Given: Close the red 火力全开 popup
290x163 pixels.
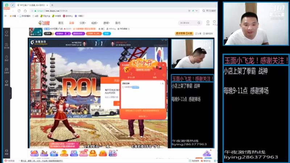Looking at the screenshot, I should [163, 65].
